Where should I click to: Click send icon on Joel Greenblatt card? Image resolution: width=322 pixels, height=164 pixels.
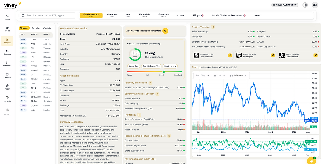[x=315, y=55]
